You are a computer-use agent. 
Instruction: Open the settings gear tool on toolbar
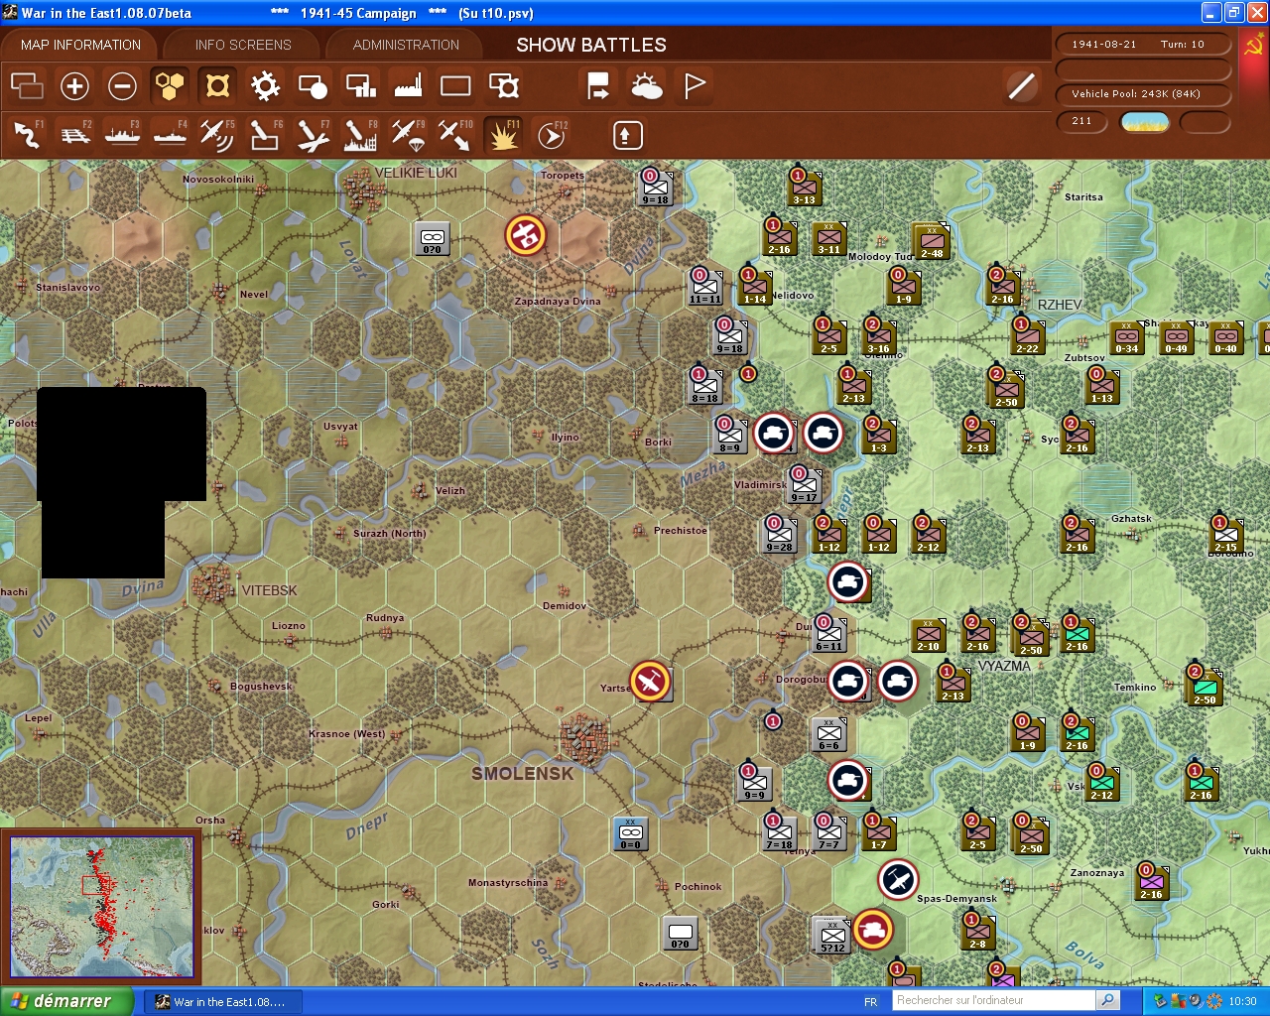264,86
